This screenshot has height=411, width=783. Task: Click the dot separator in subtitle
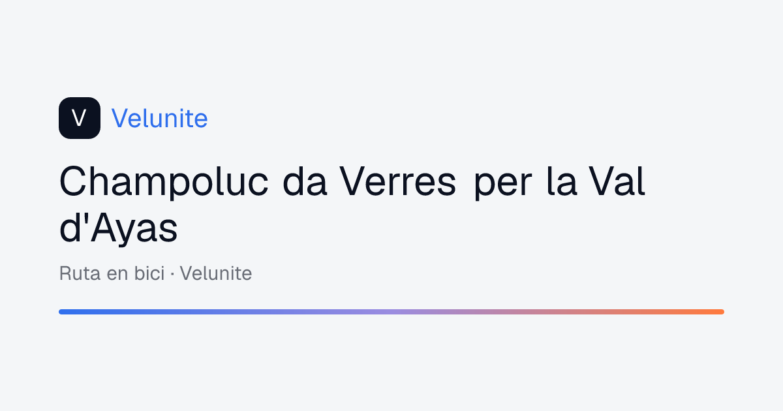click(172, 274)
